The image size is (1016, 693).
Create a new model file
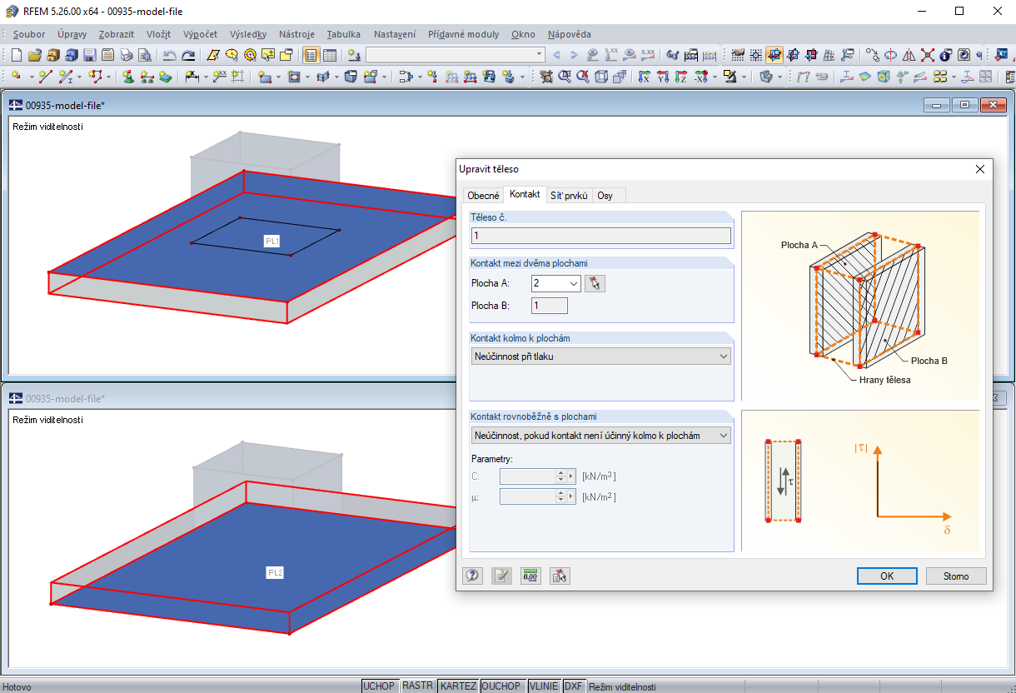16,56
